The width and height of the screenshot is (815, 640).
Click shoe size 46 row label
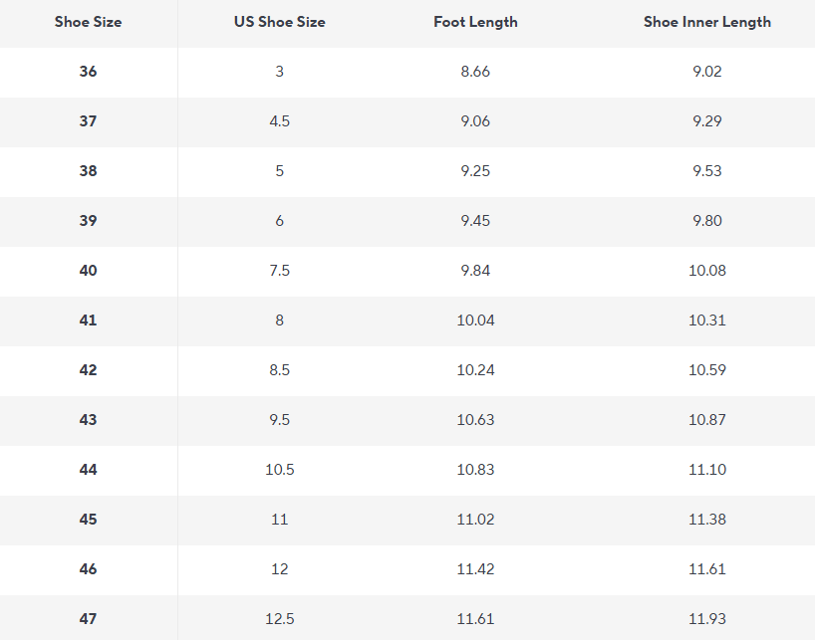[88, 569]
